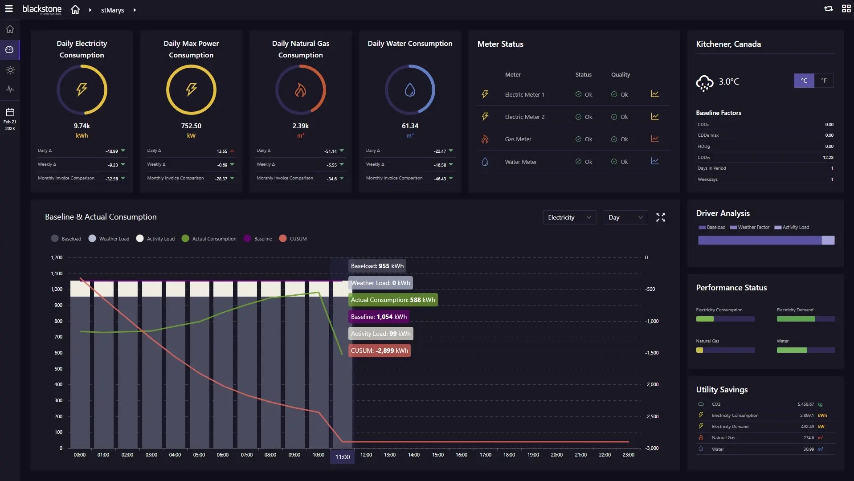
Task: Open the hamburger navigation menu
Action: (x=9, y=8)
